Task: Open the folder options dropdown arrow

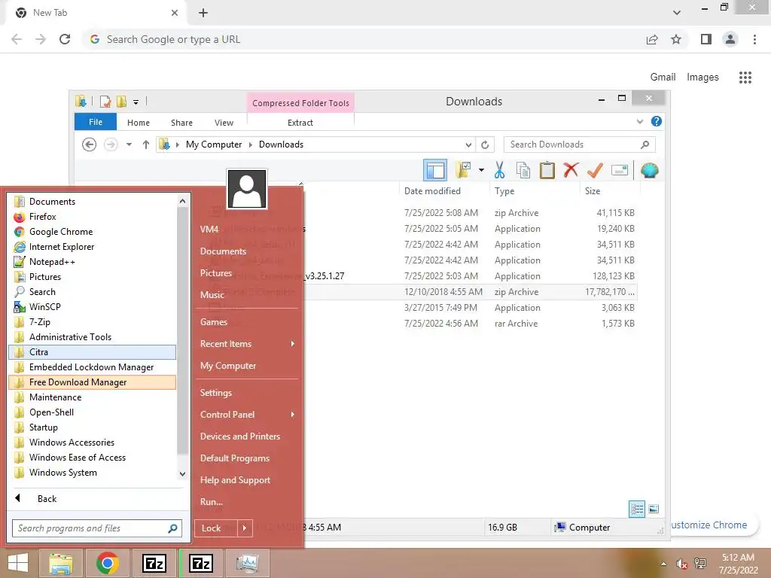Action: coord(481,170)
